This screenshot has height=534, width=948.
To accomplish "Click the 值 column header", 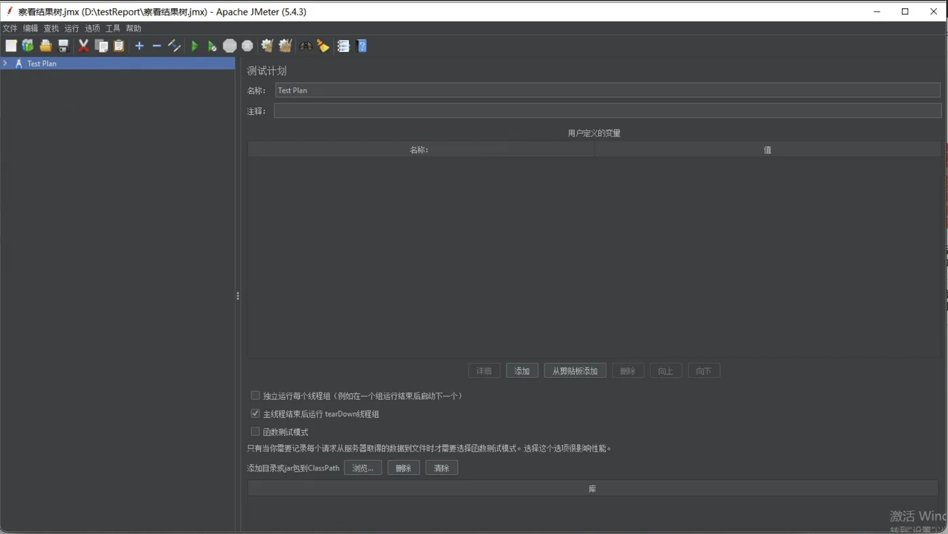I will 767,150.
